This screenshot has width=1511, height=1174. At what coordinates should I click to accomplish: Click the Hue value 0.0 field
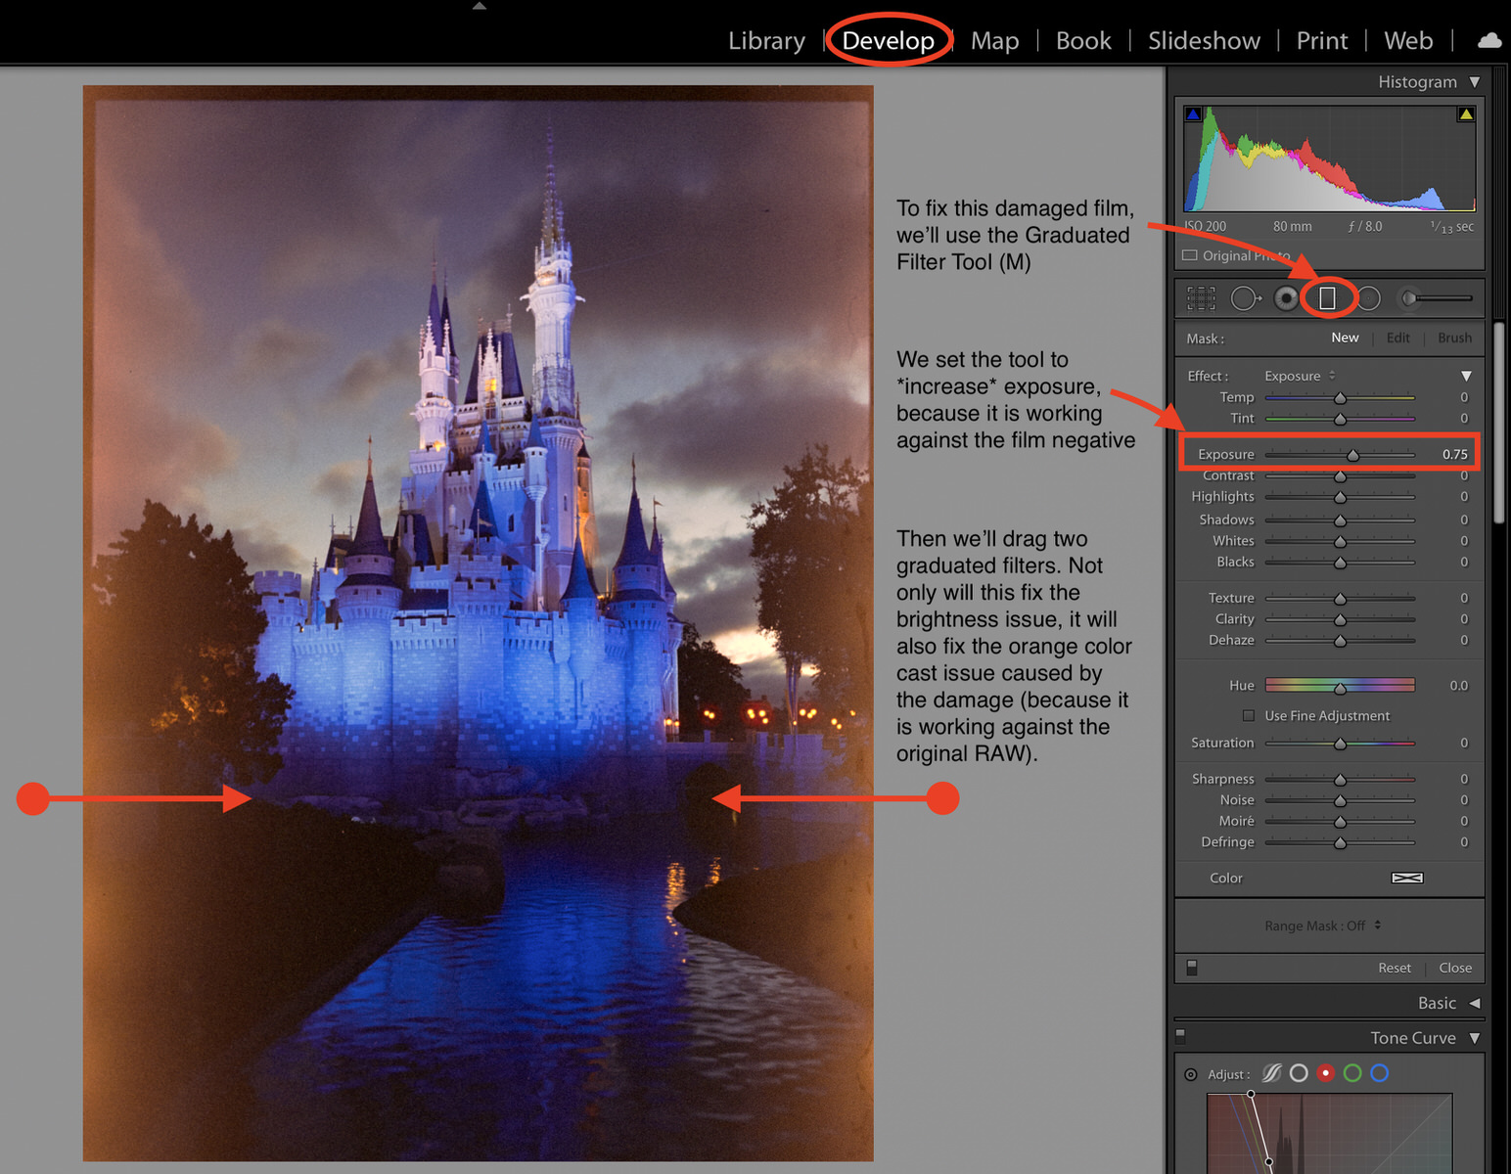(x=1458, y=685)
